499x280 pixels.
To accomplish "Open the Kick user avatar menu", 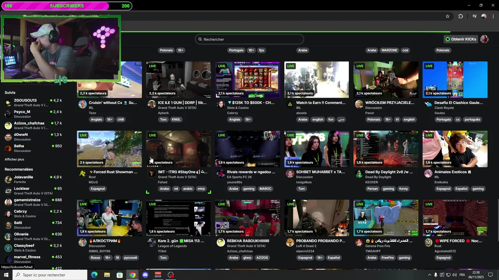I will (484, 39).
